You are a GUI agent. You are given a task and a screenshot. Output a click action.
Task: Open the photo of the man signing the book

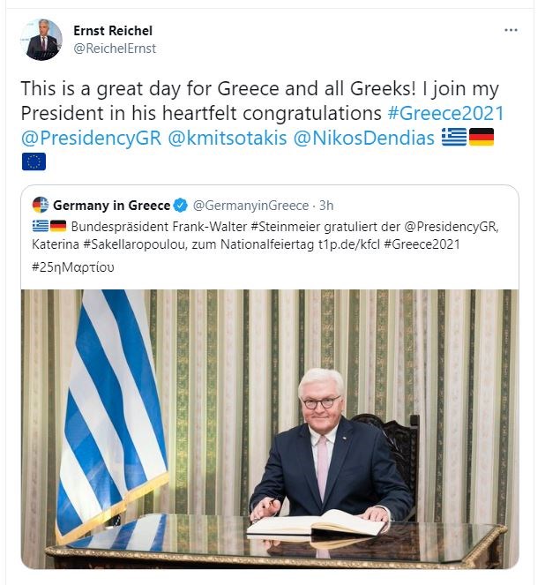[x=269, y=428]
